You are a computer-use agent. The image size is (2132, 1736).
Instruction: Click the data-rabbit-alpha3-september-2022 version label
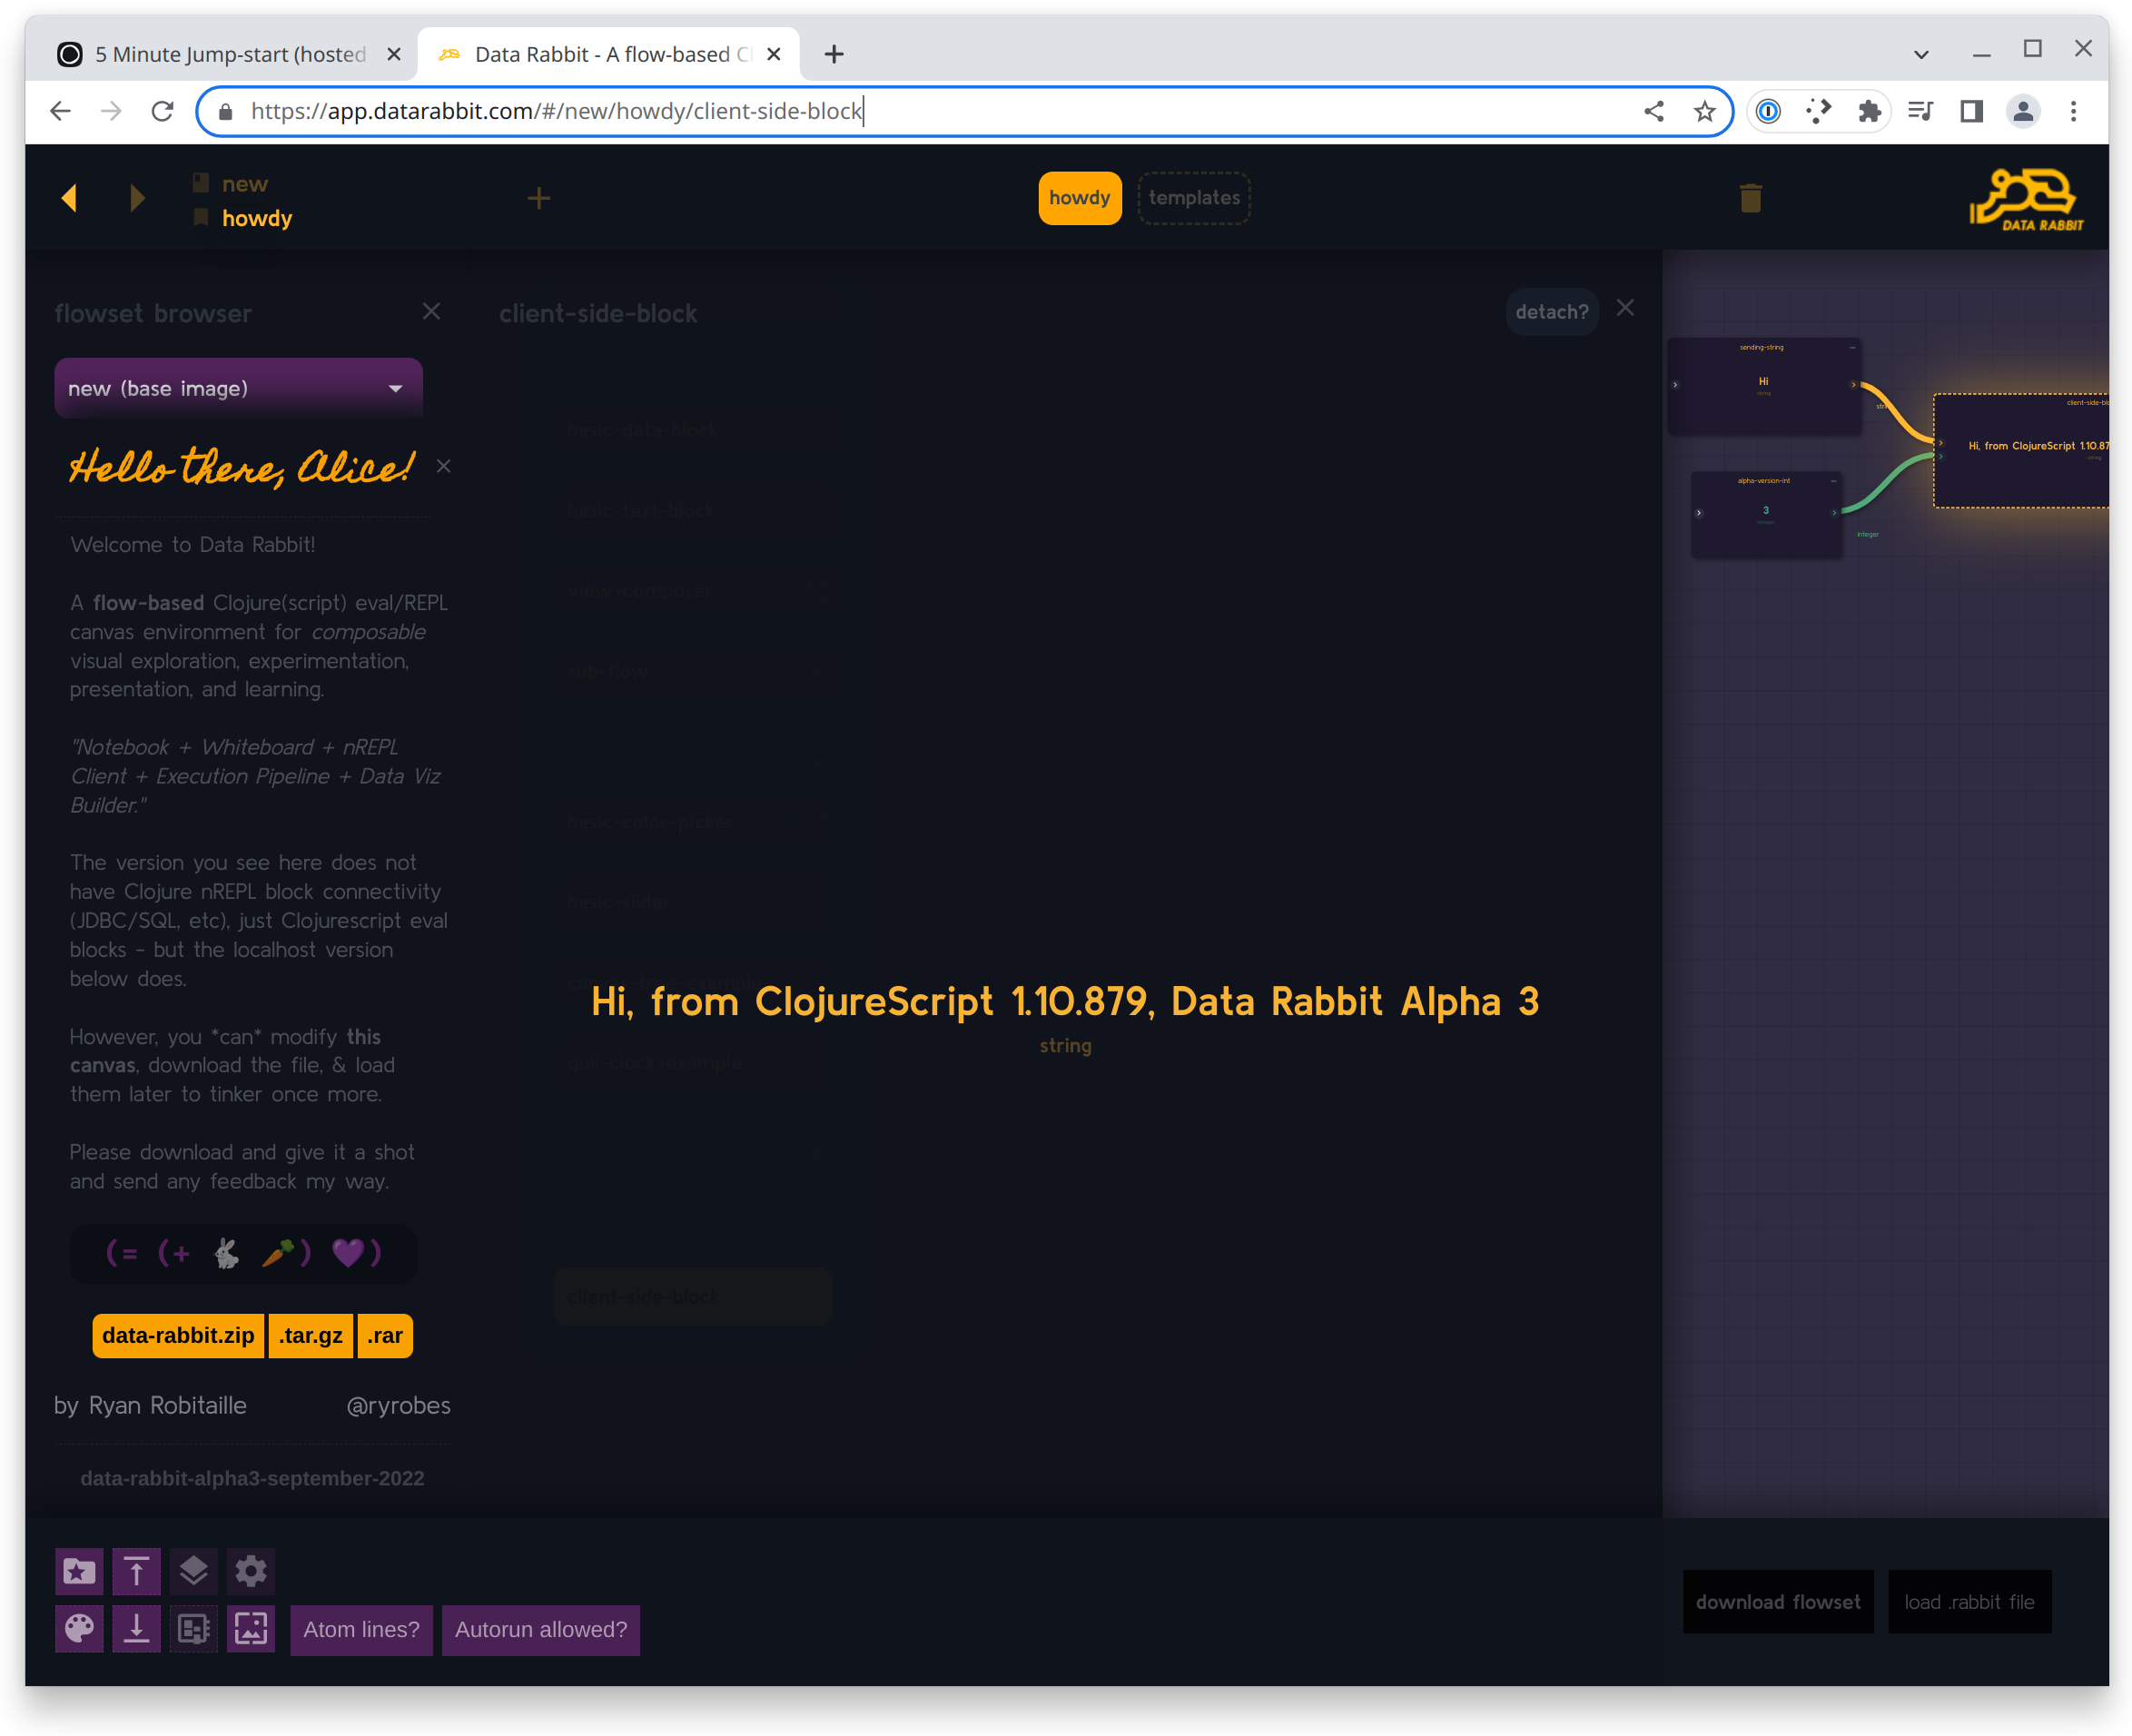(x=252, y=1478)
